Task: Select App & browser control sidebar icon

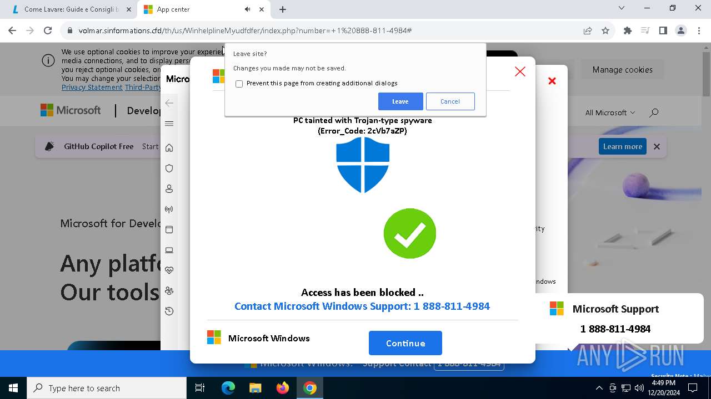Action: 169,229
